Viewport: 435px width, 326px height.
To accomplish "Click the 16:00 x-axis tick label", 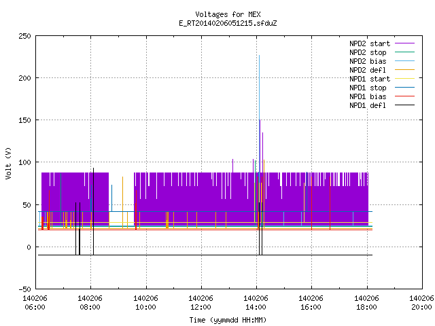I will 311,307.
